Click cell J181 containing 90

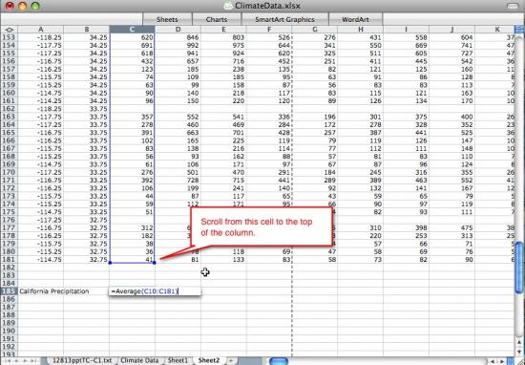click(x=452, y=260)
